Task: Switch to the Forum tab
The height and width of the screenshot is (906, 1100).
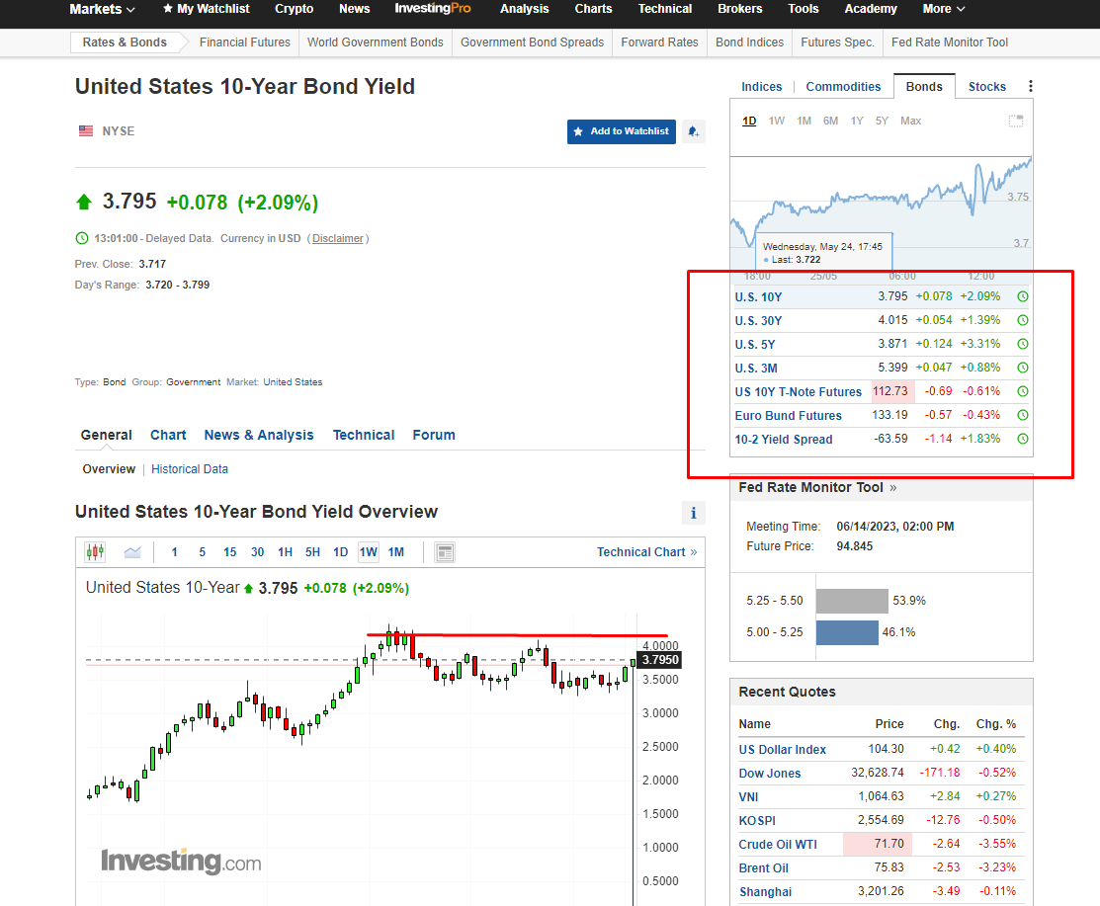Action: point(434,435)
